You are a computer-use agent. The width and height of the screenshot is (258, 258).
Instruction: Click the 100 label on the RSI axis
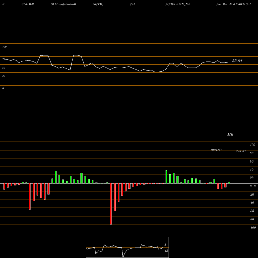(4, 47)
